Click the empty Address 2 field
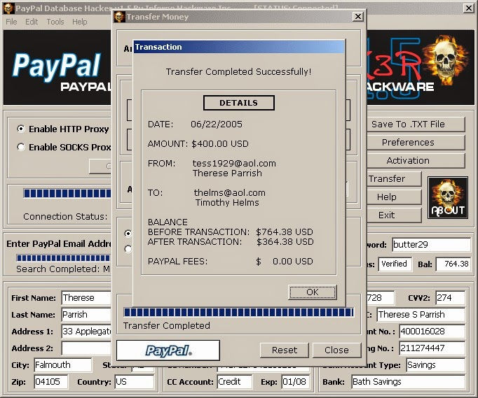The width and height of the screenshot is (478, 398). click(87, 348)
